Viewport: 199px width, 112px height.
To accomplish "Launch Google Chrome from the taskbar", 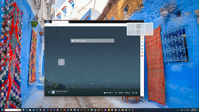I will [x=99, y=110].
